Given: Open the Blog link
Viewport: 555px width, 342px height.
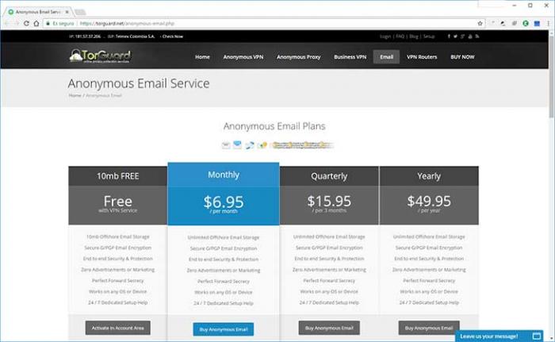Looking at the screenshot, I should (414, 37).
